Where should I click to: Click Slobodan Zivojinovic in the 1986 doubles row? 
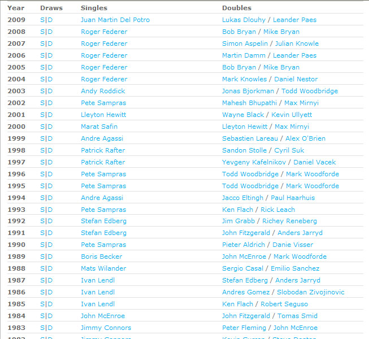pos(310,292)
